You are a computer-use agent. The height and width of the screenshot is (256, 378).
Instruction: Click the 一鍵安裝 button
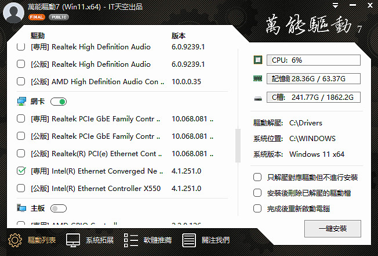click(x=333, y=229)
